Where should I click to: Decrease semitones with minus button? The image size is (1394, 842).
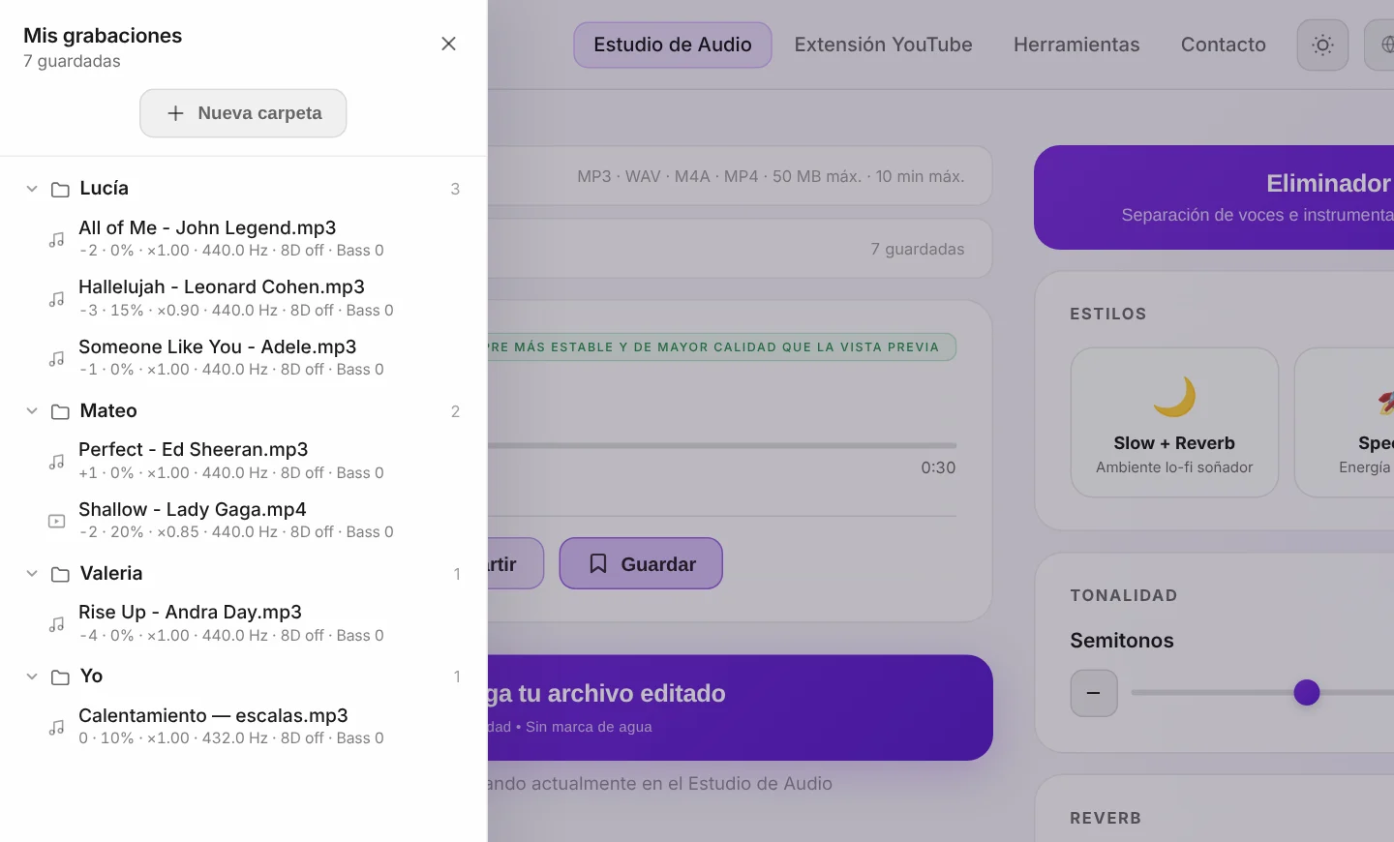tap(1094, 693)
